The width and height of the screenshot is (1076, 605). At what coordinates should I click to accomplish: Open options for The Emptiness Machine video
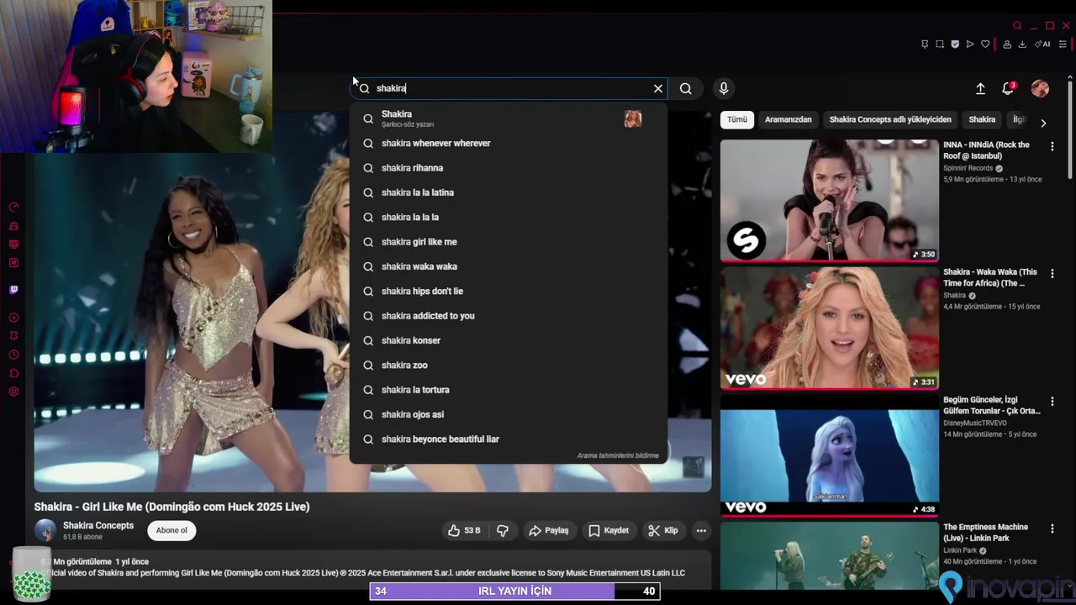tap(1052, 529)
